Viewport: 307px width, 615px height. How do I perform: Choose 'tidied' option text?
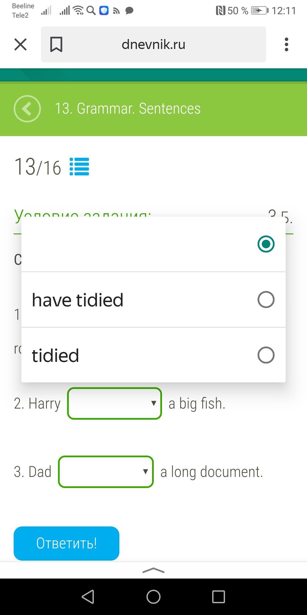[x=55, y=355]
